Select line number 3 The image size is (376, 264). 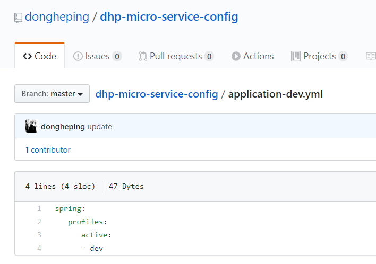click(39, 235)
